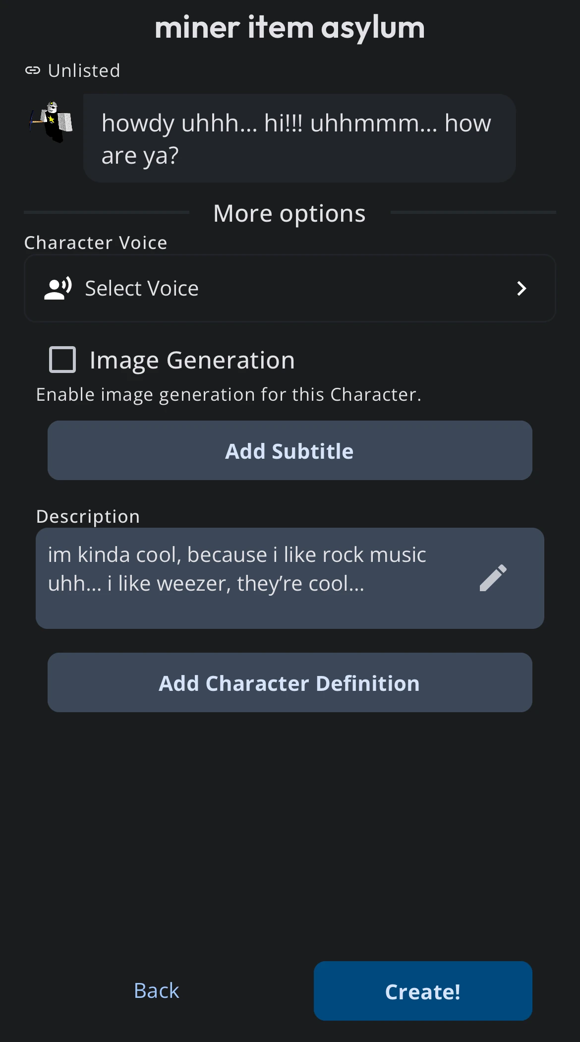The image size is (580, 1042).
Task: Tap the "miner item asylum" title
Action: pos(290,28)
